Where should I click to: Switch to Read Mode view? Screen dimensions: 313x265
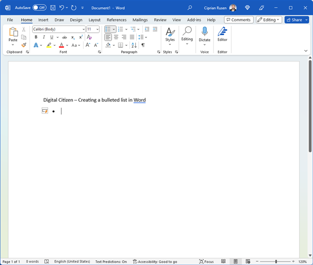(223, 262)
